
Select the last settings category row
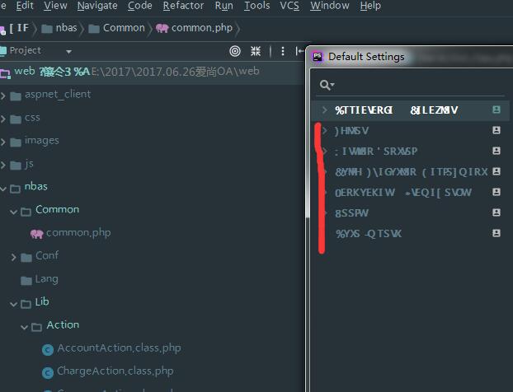412,234
